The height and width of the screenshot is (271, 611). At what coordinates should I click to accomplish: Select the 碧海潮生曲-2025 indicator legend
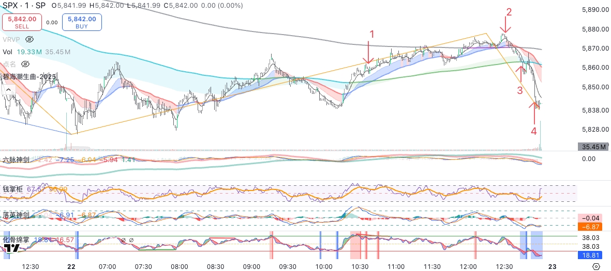coord(28,76)
